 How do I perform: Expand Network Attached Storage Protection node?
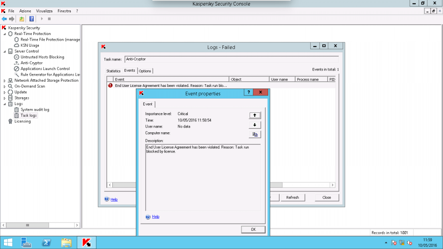4,80
